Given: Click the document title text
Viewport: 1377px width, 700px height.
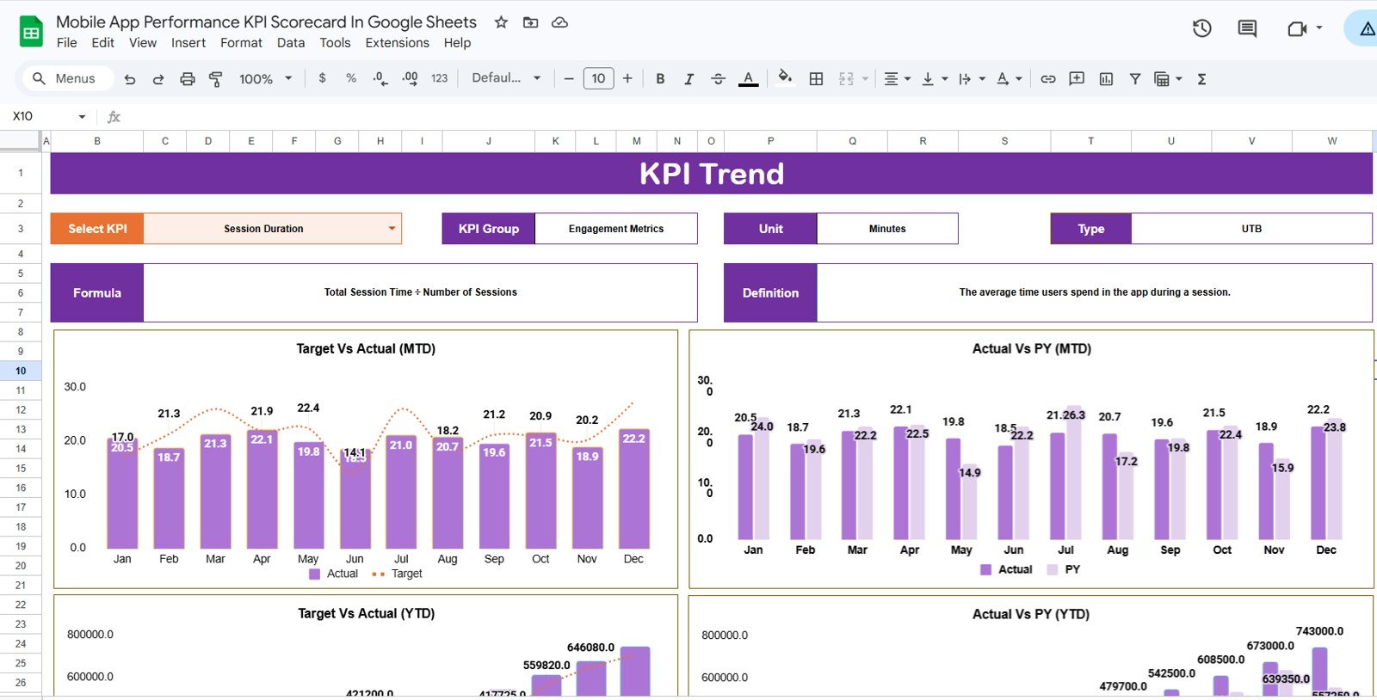Looking at the screenshot, I should (x=266, y=22).
